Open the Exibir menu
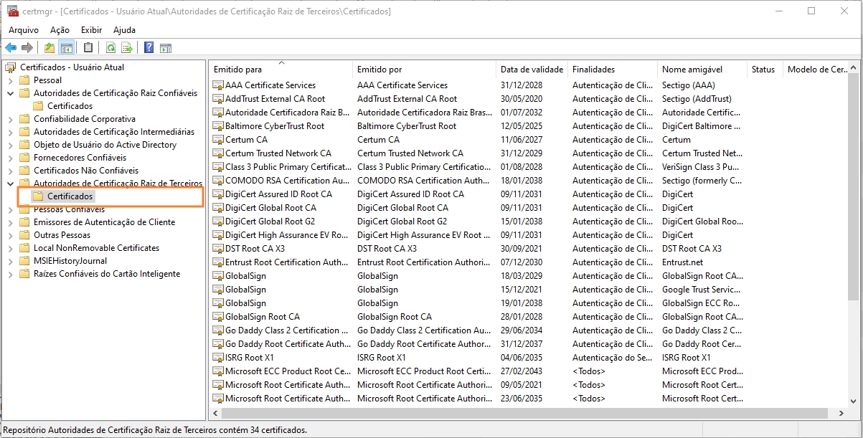 tap(91, 30)
